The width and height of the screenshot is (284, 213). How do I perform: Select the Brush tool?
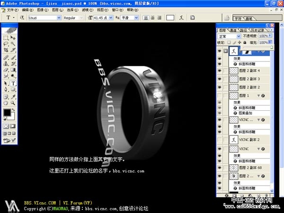tap(13, 58)
